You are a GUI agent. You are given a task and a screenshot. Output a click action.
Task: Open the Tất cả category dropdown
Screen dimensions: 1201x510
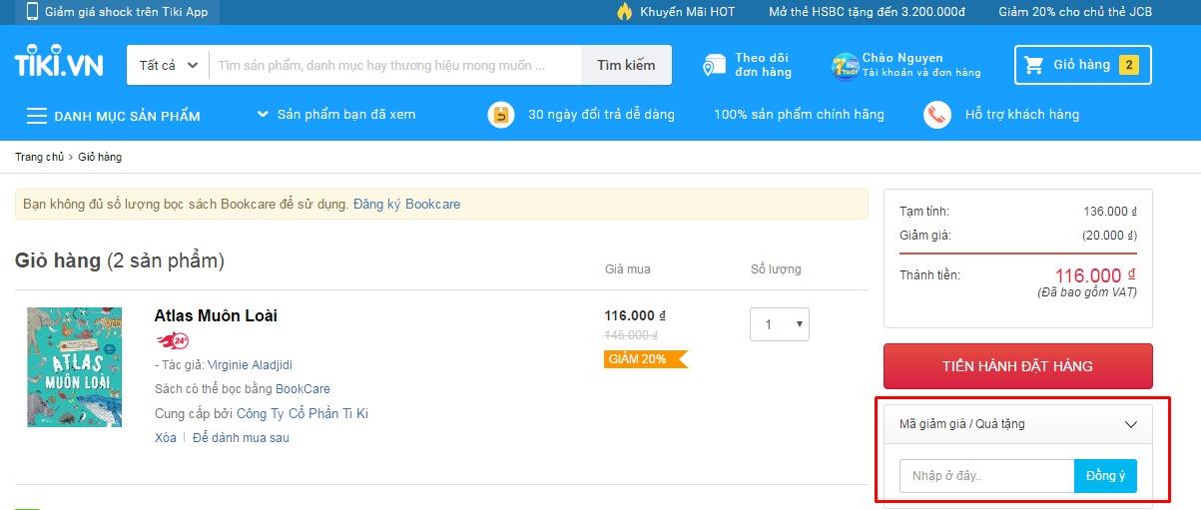point(168,65)
